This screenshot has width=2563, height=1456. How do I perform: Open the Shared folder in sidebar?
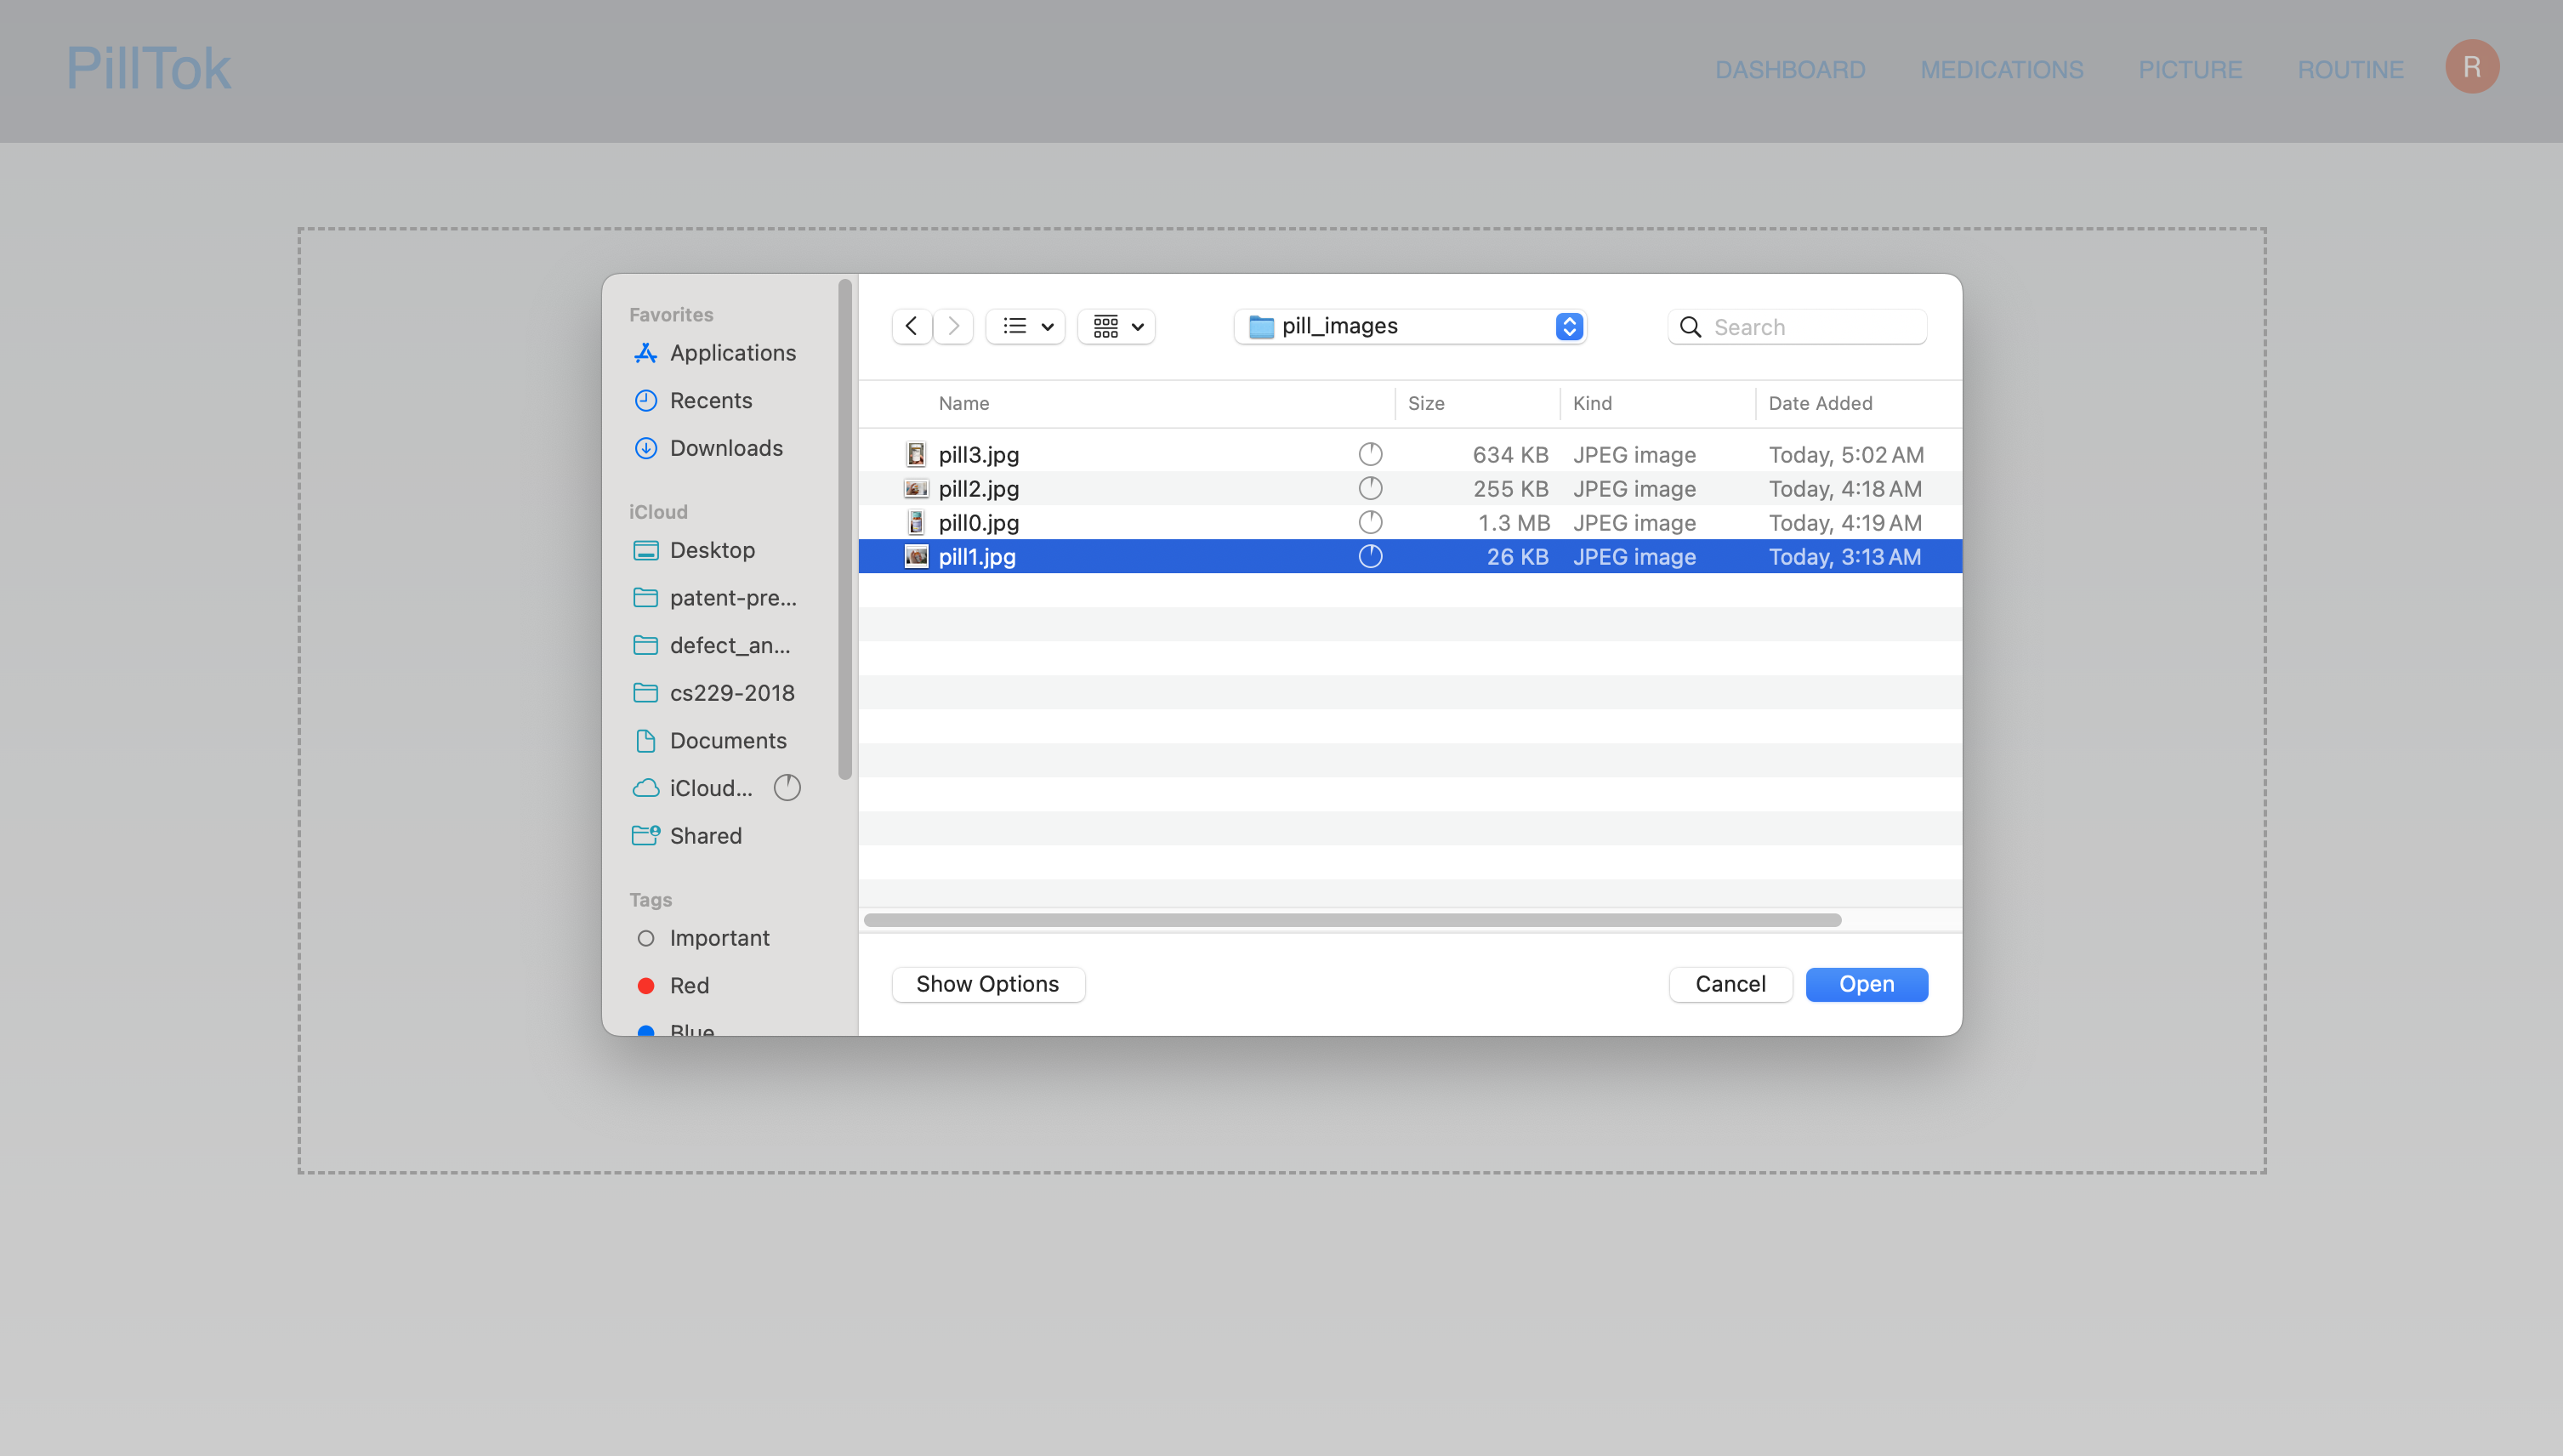click(x=705, y=836)
